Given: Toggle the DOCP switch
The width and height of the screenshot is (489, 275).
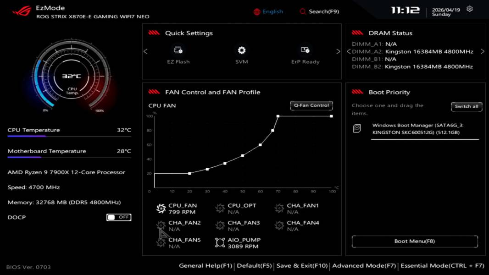Looking at the screenshot, I should point(119,217).
